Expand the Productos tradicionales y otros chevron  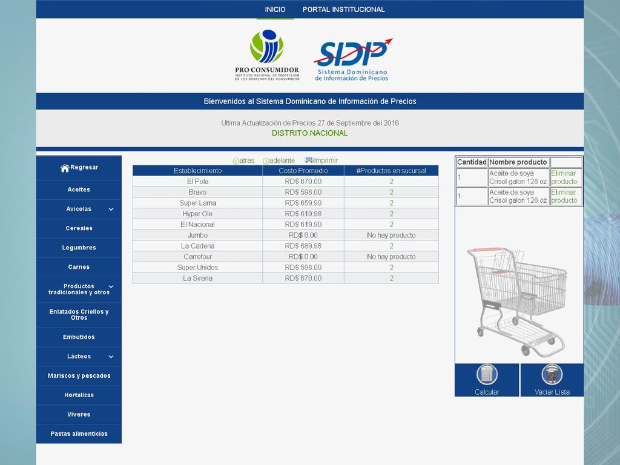(x=111, y=286)
